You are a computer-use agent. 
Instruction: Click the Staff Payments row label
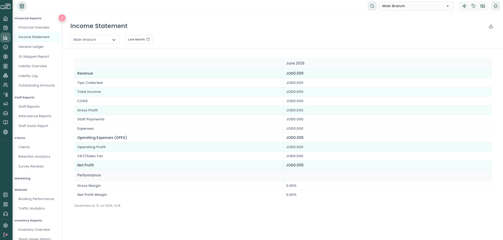91,119
